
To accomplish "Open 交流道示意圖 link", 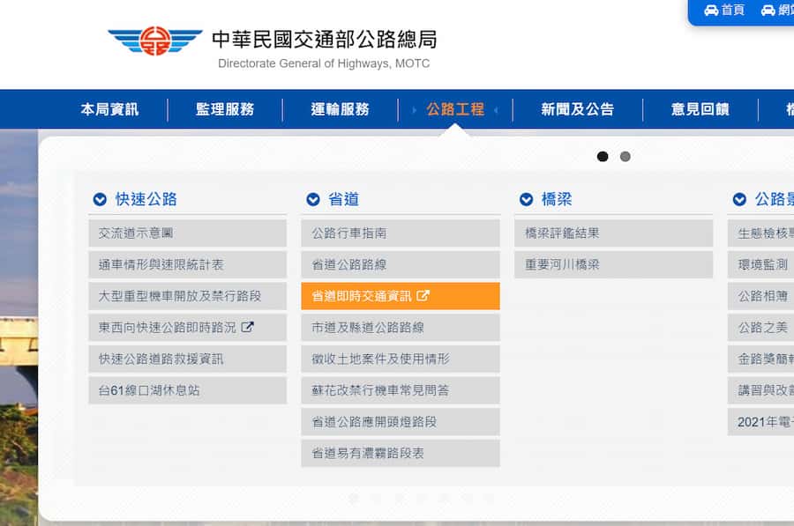I will 187,233.
